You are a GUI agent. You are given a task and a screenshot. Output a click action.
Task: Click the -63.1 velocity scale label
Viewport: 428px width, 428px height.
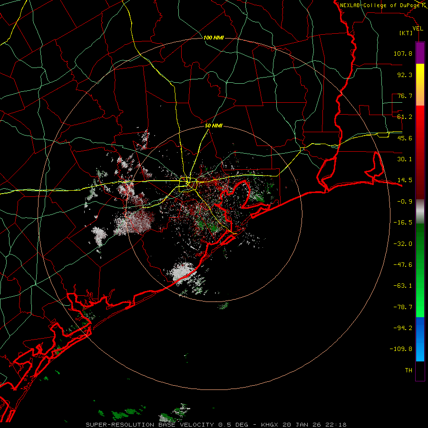403,286
